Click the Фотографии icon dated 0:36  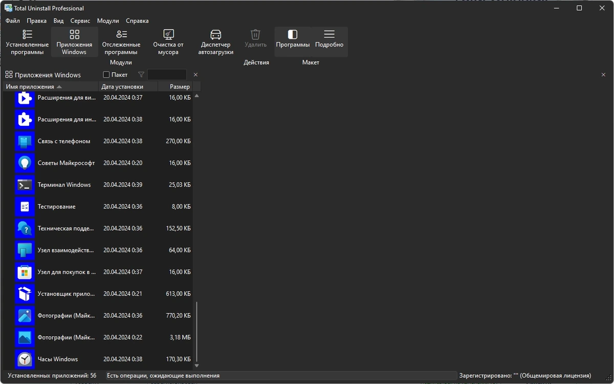coord(25,316)
